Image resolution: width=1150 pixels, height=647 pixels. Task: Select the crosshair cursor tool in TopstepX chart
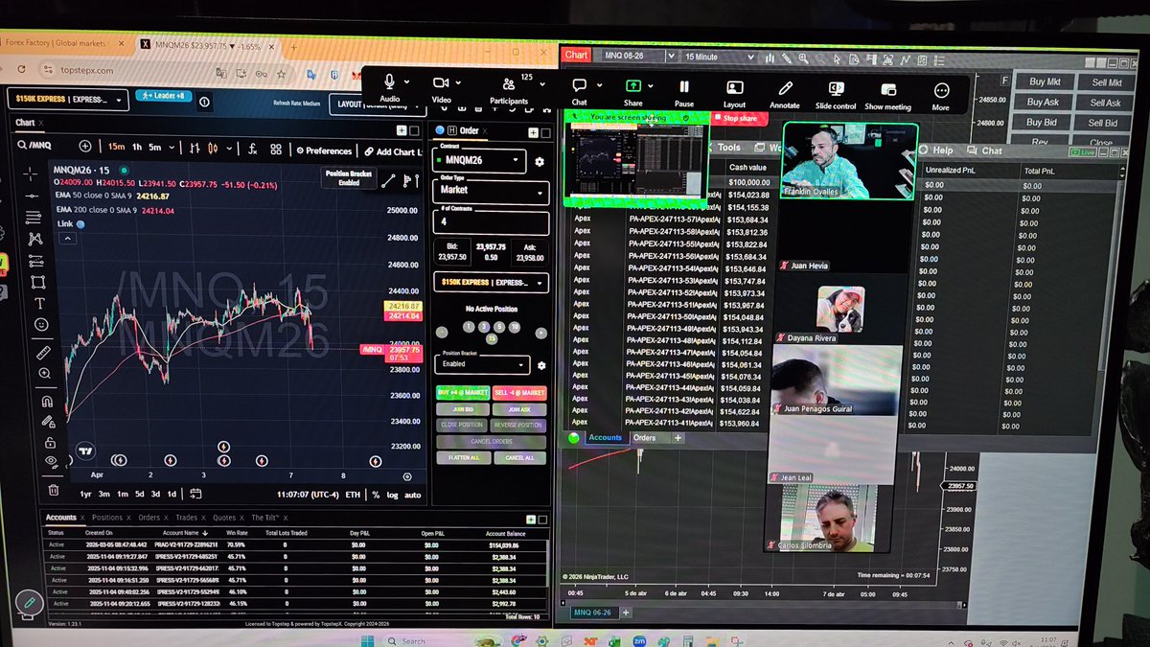[x=32, y=173]
